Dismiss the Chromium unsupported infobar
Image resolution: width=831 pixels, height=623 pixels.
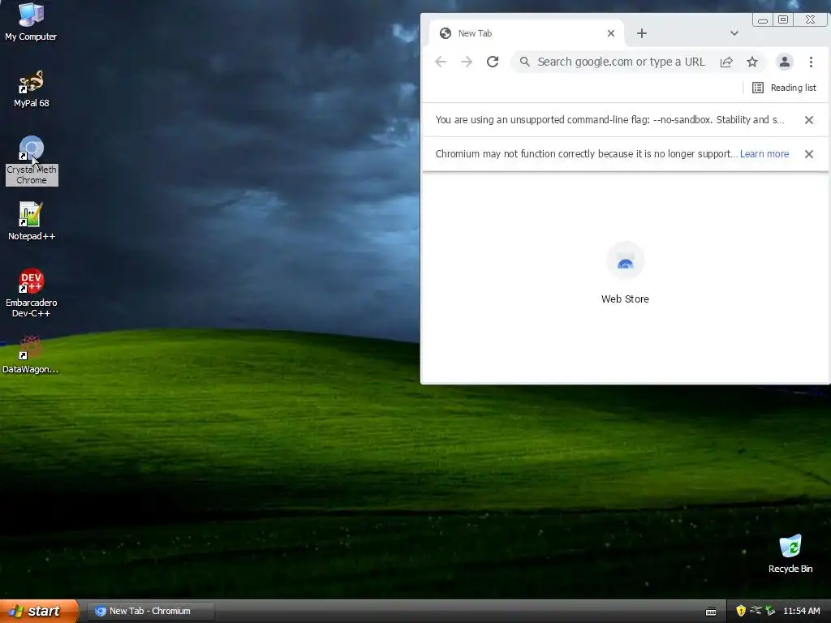(x=809, y=154)
